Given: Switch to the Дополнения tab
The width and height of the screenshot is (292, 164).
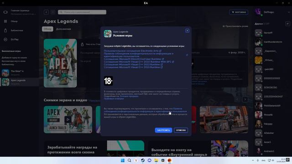Looking at the screenshot, I should coord(63,29).
